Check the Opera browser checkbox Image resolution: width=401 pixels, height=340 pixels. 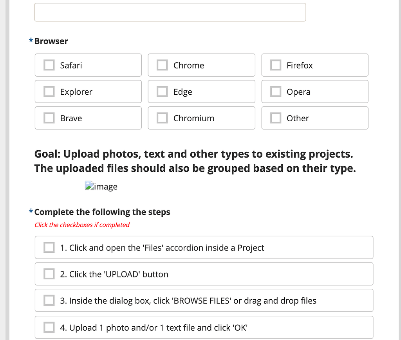click(275, 91)
